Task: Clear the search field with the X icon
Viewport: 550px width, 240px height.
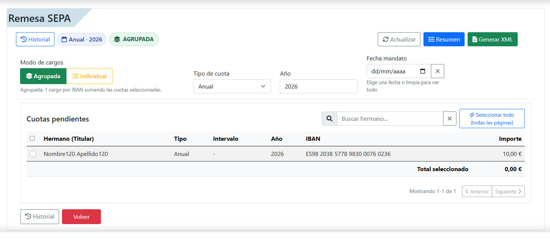Action: 449,119
